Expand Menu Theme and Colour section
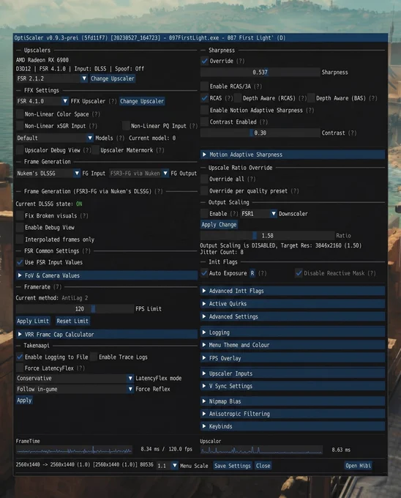Image resolution: width=401 pixels, height=498 pixels. coord(293,345)
